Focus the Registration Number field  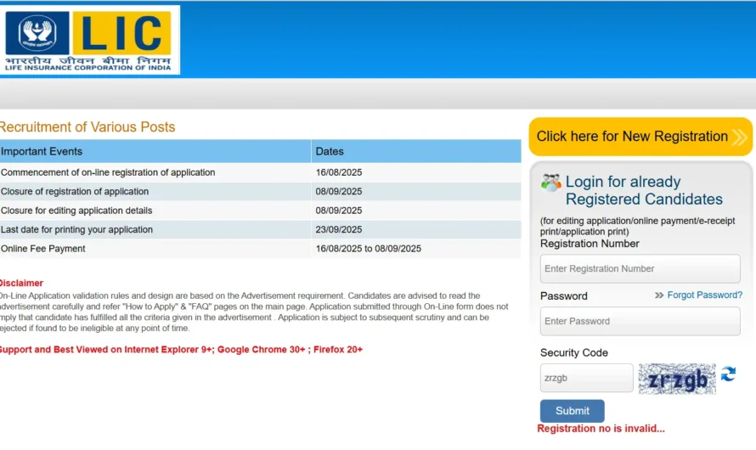pyautogui.click(x=640, y=269)
